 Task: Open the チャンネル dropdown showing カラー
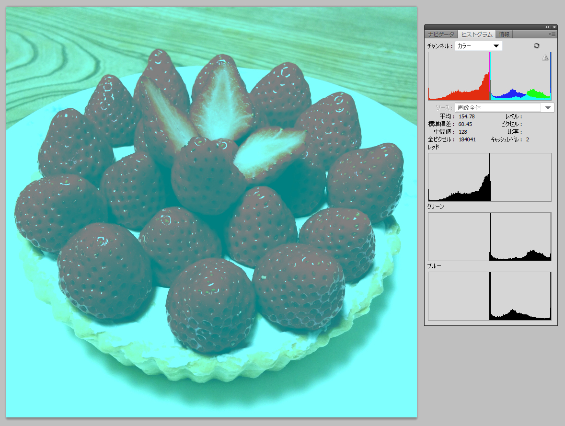[479, 46]
